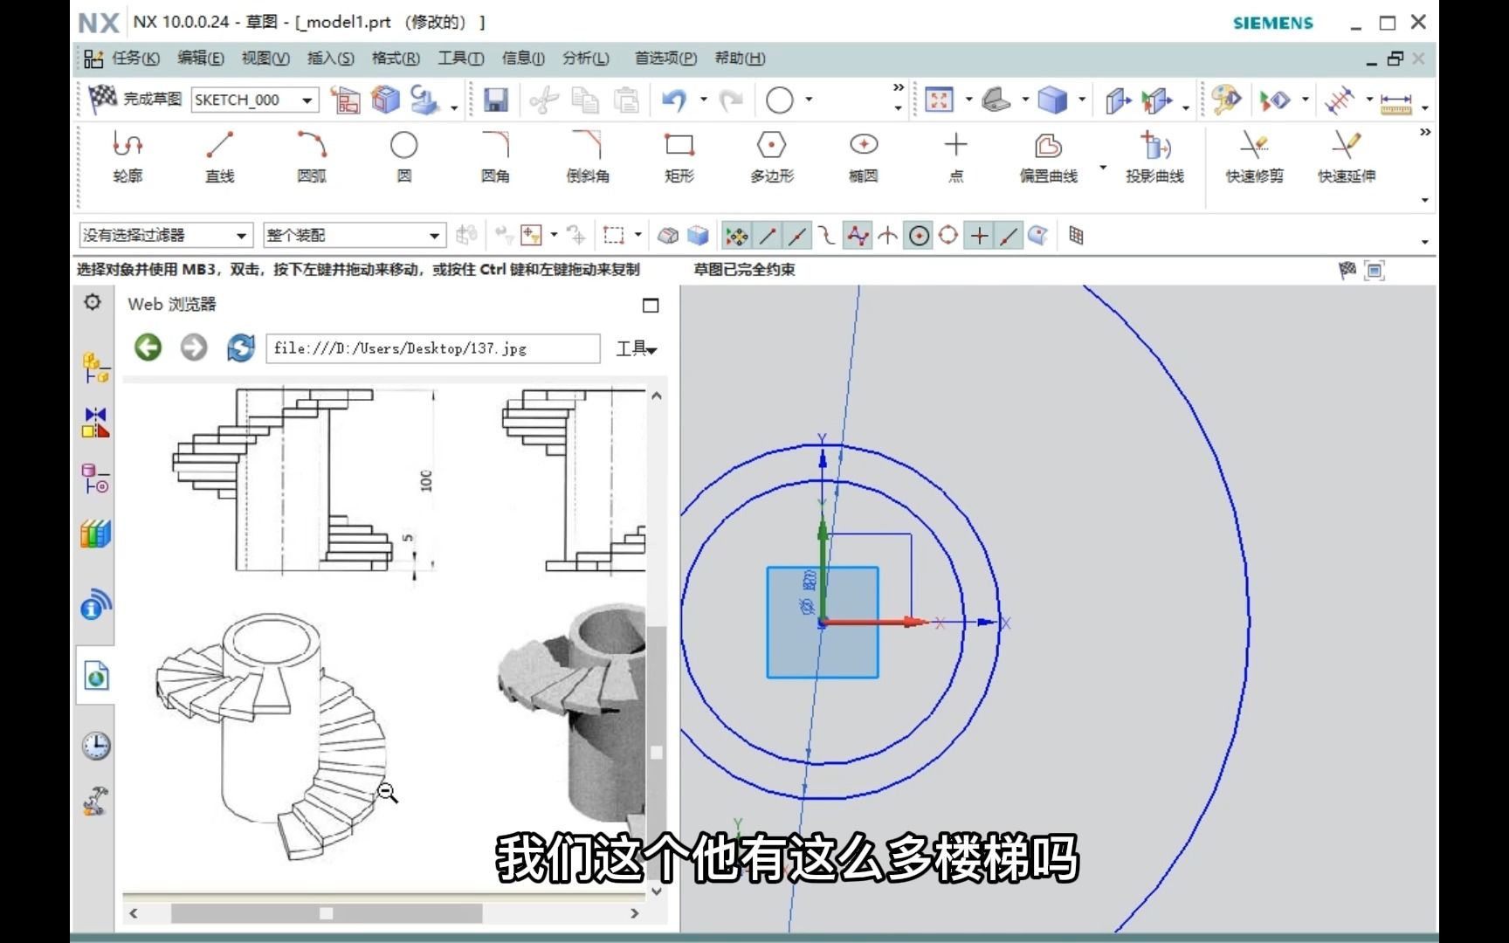Viewport: 1509px width, 943px height.
Task: Open the Assembly Navigator sidebar tab
Action: (95, 368)
